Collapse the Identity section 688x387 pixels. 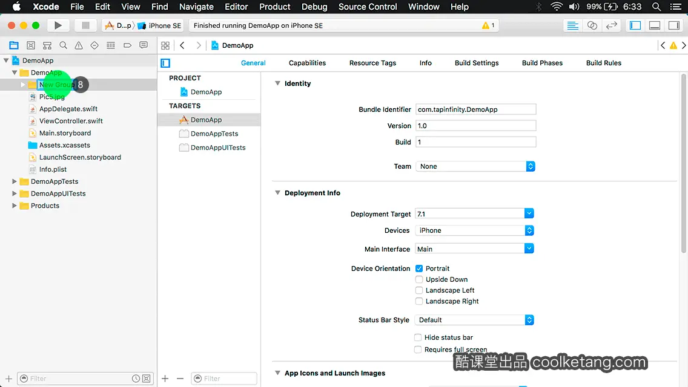[x=277, y=83]
